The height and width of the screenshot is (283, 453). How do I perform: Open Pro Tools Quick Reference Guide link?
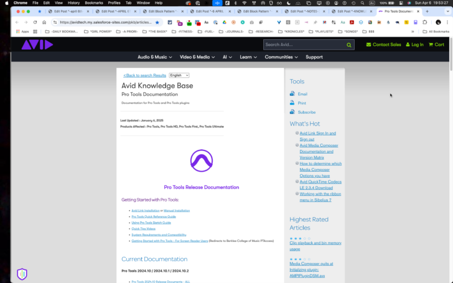154,216
